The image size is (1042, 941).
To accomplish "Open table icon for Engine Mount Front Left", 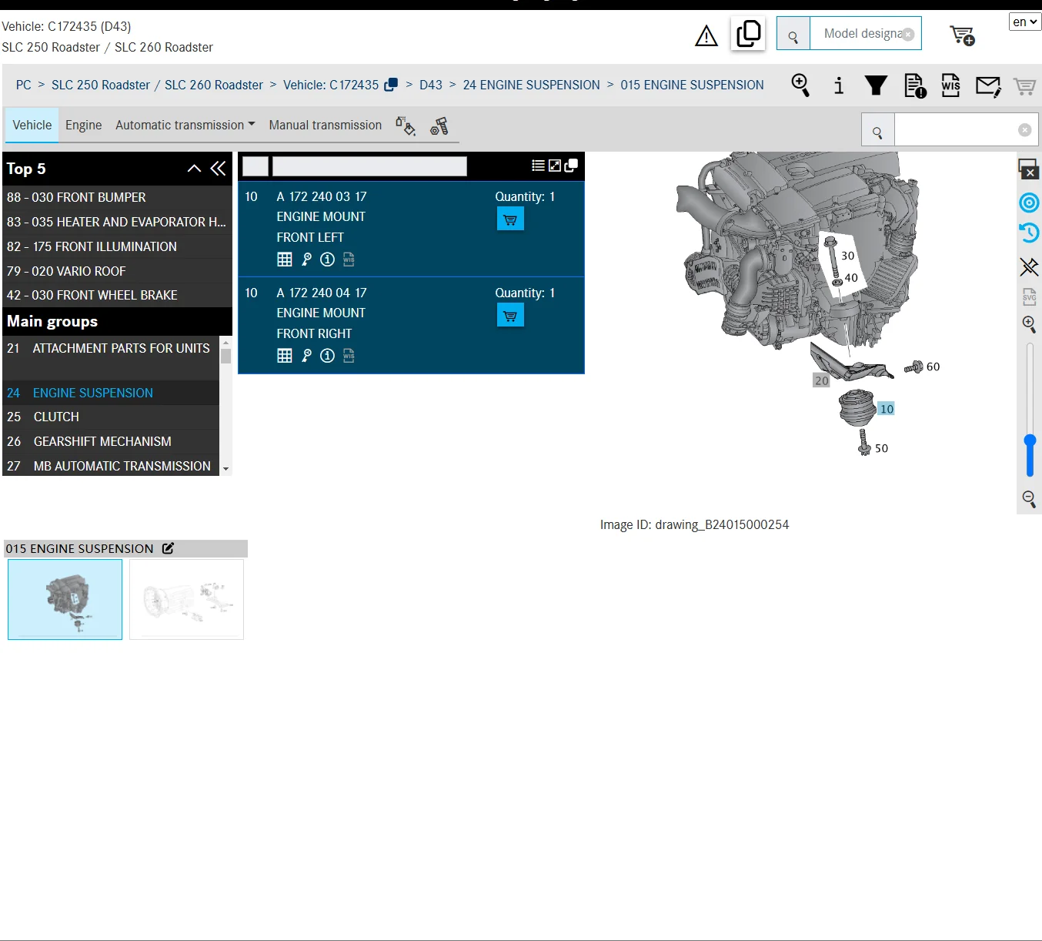I will tap(285, 260).
